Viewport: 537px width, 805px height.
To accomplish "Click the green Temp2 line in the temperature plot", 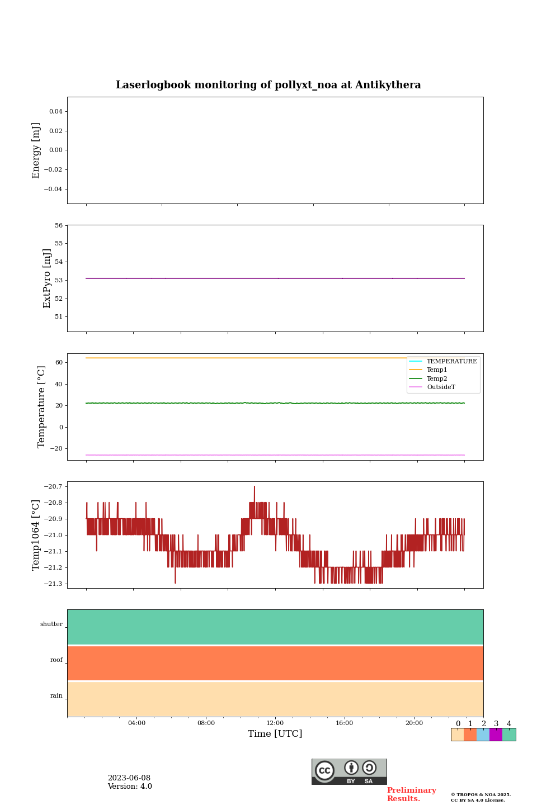I will [275, 403].
